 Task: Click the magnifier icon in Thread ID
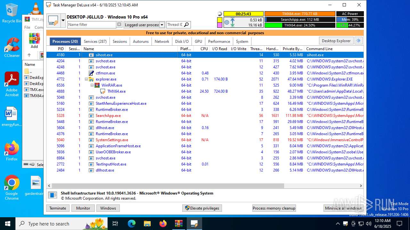tap(187, 25)
